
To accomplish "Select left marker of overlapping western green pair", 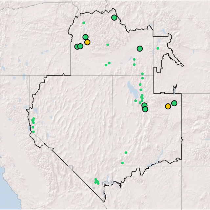I will pyautogui.click(x=77, y=47).
